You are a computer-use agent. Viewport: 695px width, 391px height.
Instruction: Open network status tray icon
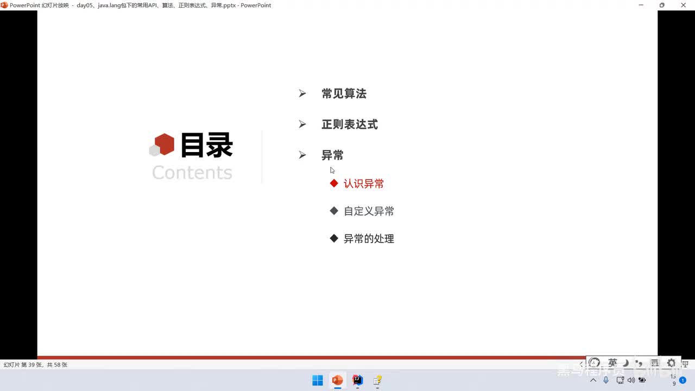pyautogui.click(x=620, y=380)
